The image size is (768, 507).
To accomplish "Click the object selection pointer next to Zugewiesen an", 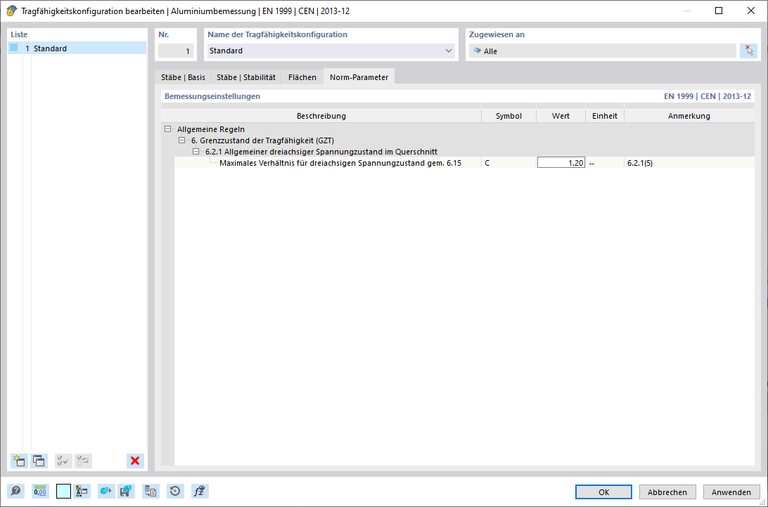I will pyautogui.click(x=749, y=50).
